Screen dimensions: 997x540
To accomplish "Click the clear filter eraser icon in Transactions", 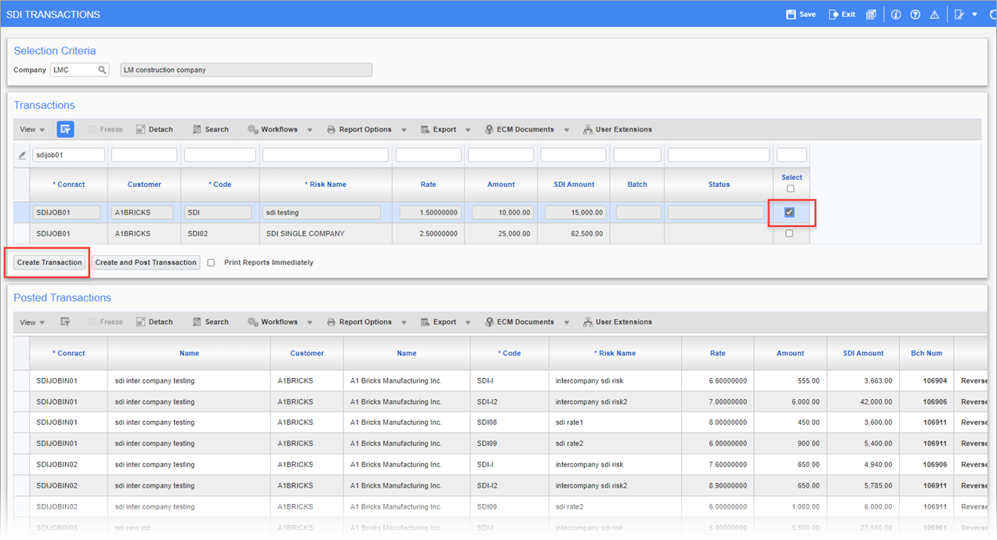I will (22, 156).
